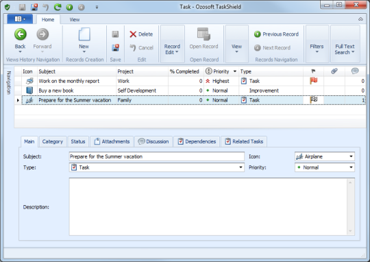
Task: Click into the Subject text field
Action: point(157,156)
